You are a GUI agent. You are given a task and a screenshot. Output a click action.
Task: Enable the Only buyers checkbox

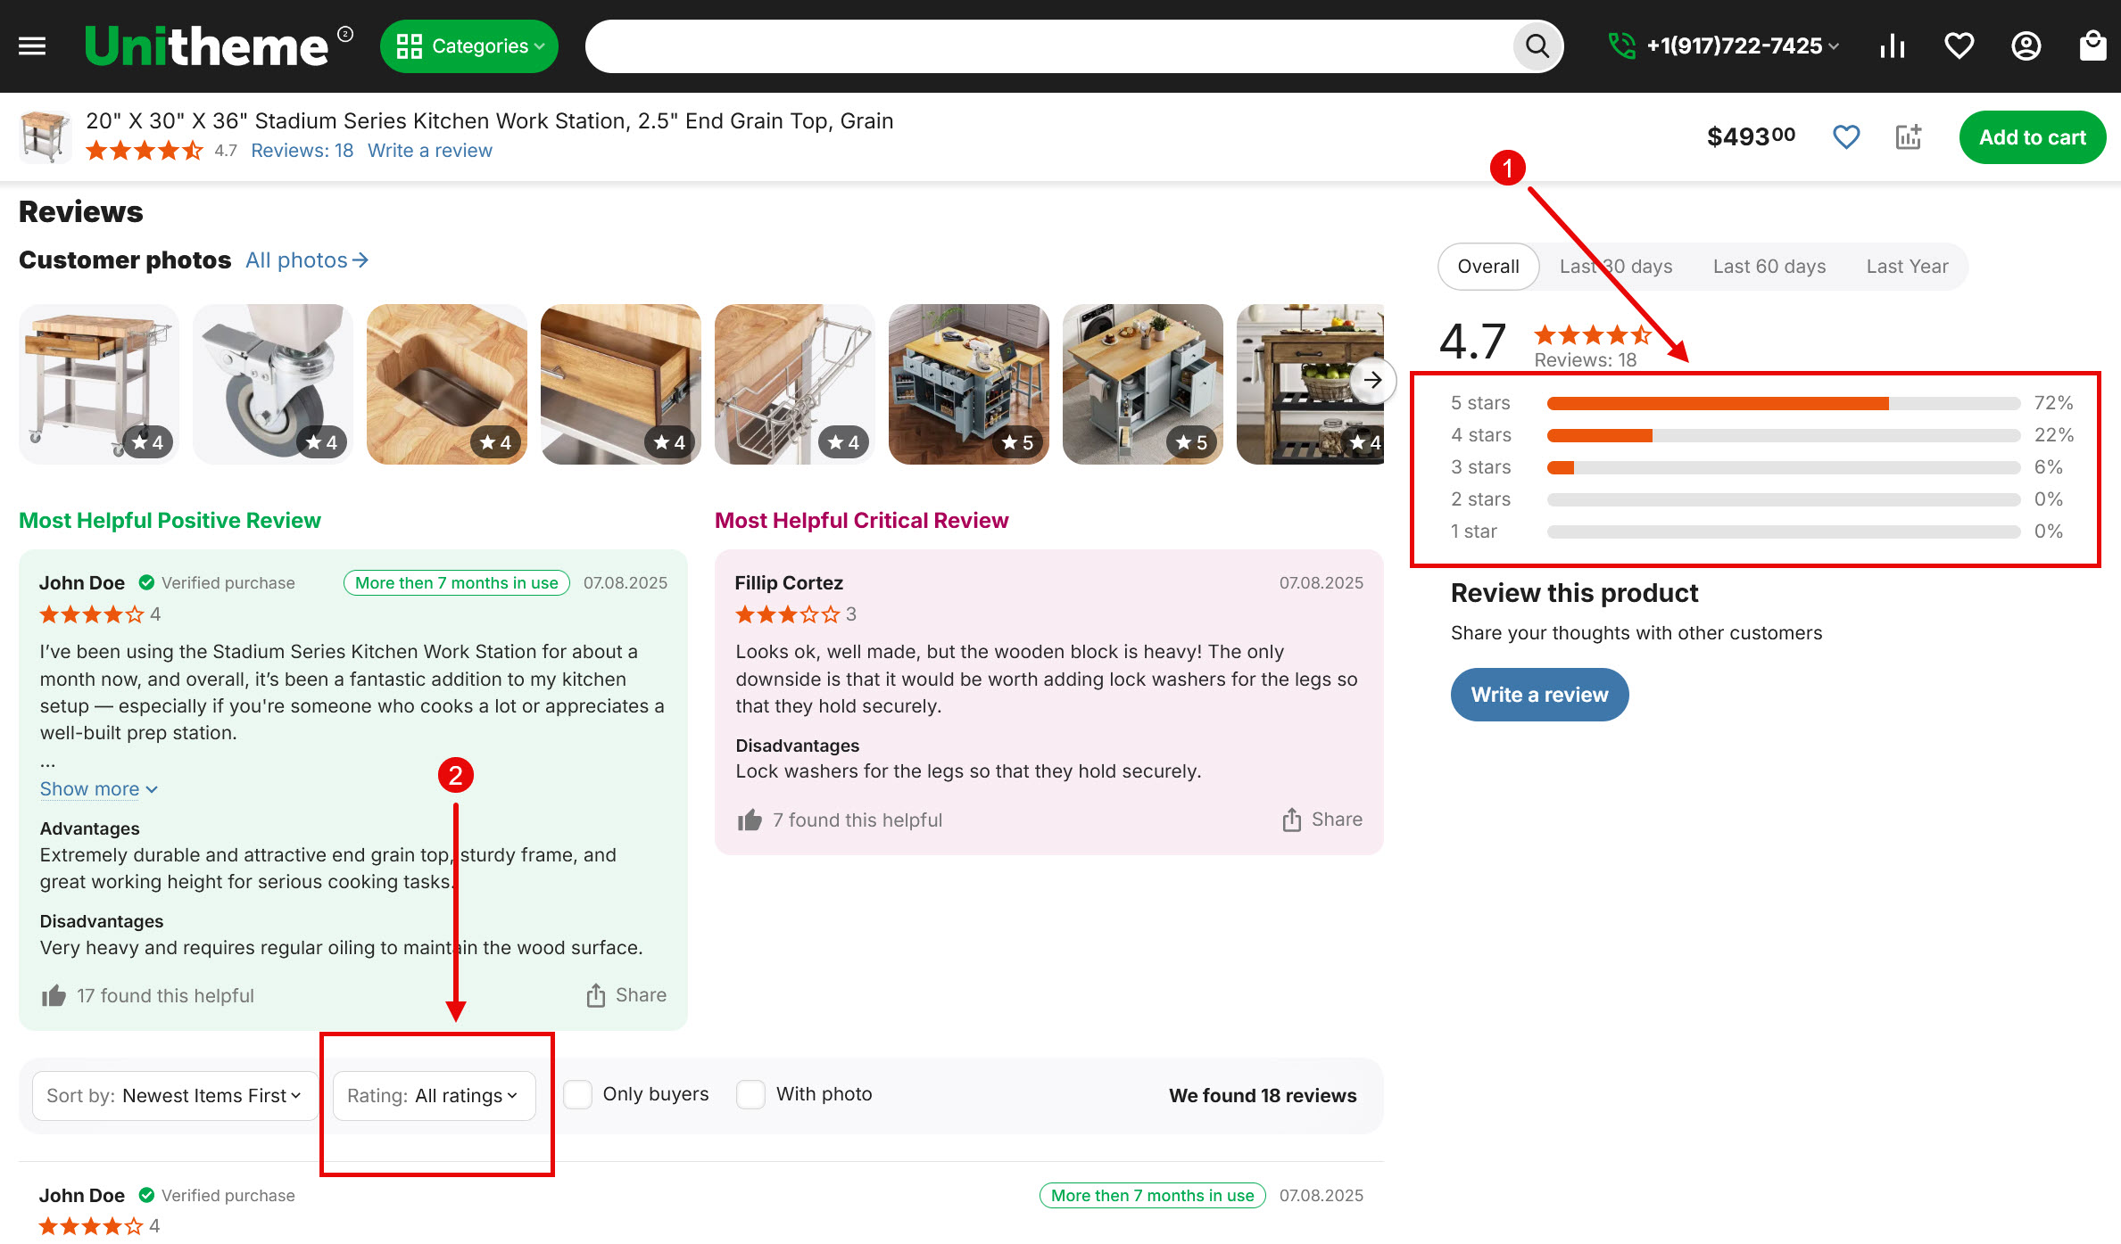[578, 1094]
